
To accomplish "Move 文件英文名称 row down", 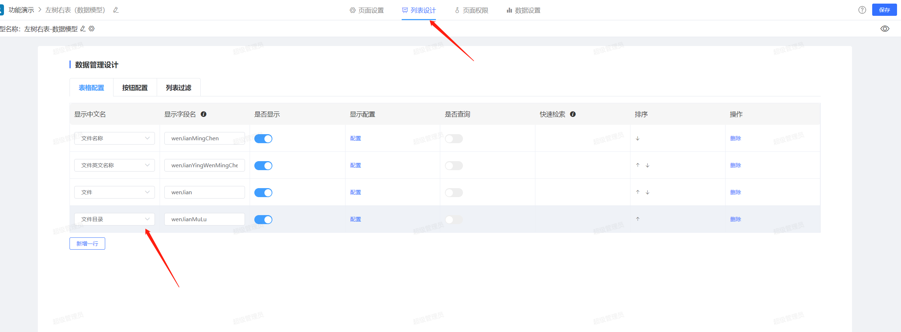I will tap(647, 165).
